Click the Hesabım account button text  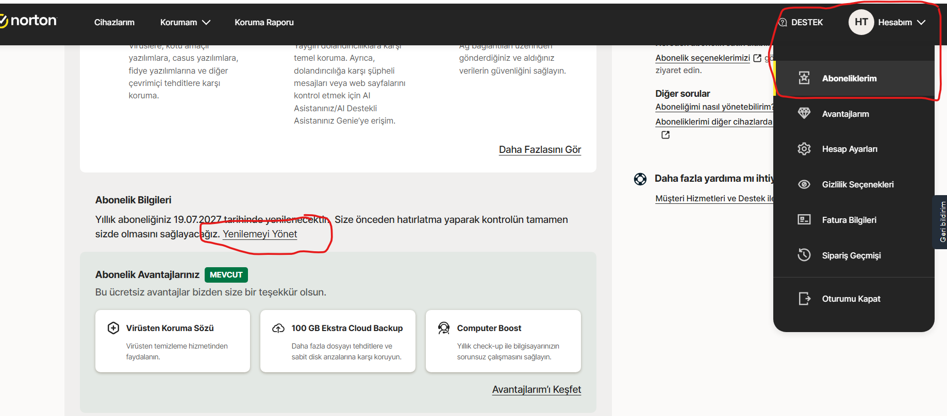(895, 23)
